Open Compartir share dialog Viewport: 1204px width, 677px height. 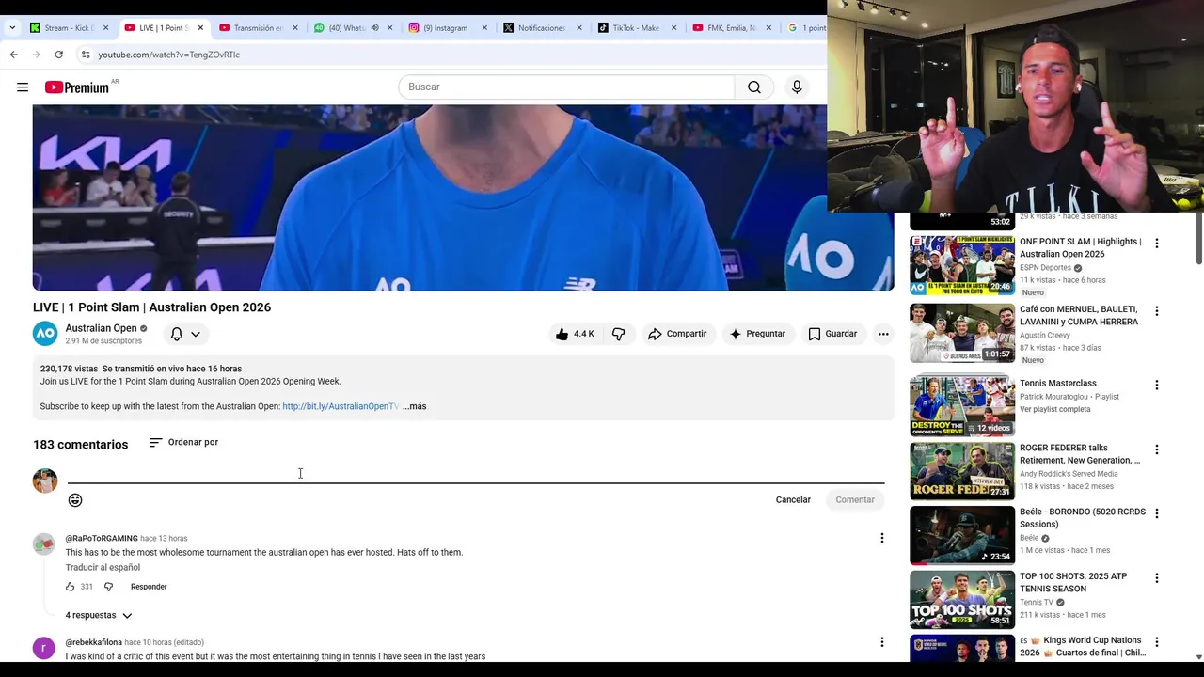click(x=677, y=334)
